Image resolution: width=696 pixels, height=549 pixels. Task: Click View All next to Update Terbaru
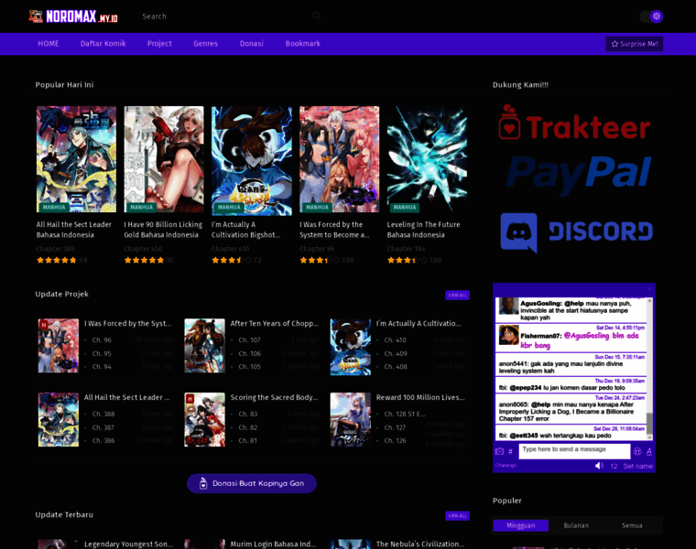coord(457,516)
